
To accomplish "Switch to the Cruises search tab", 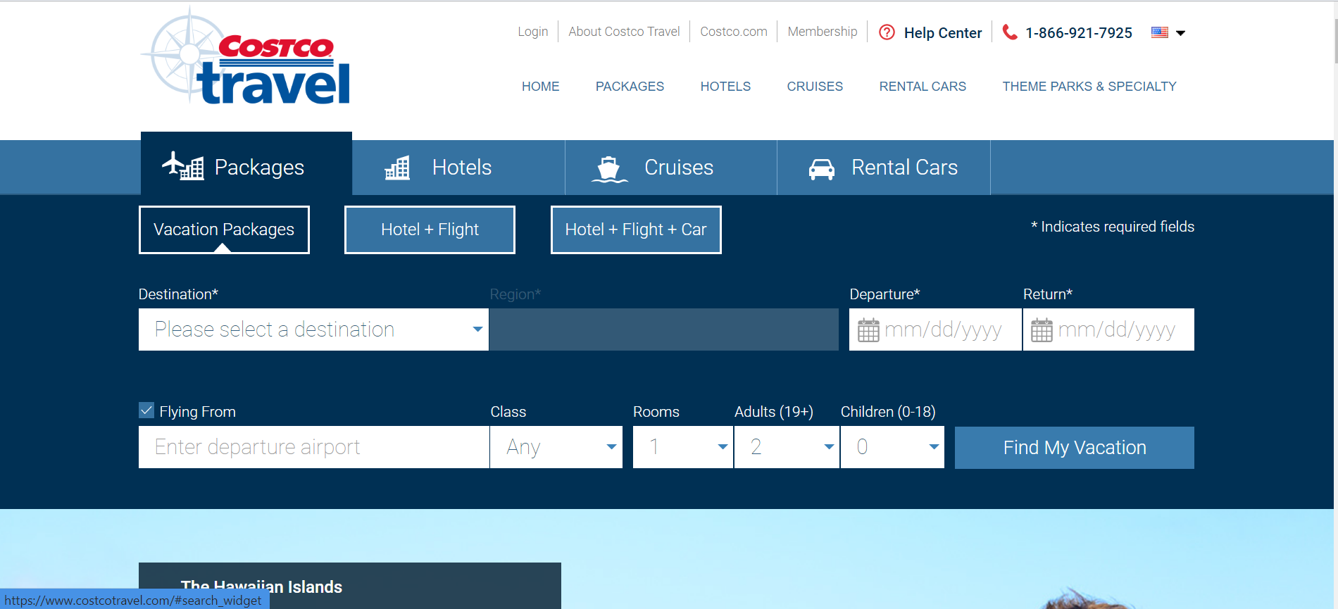I will [x=671, y=168].
